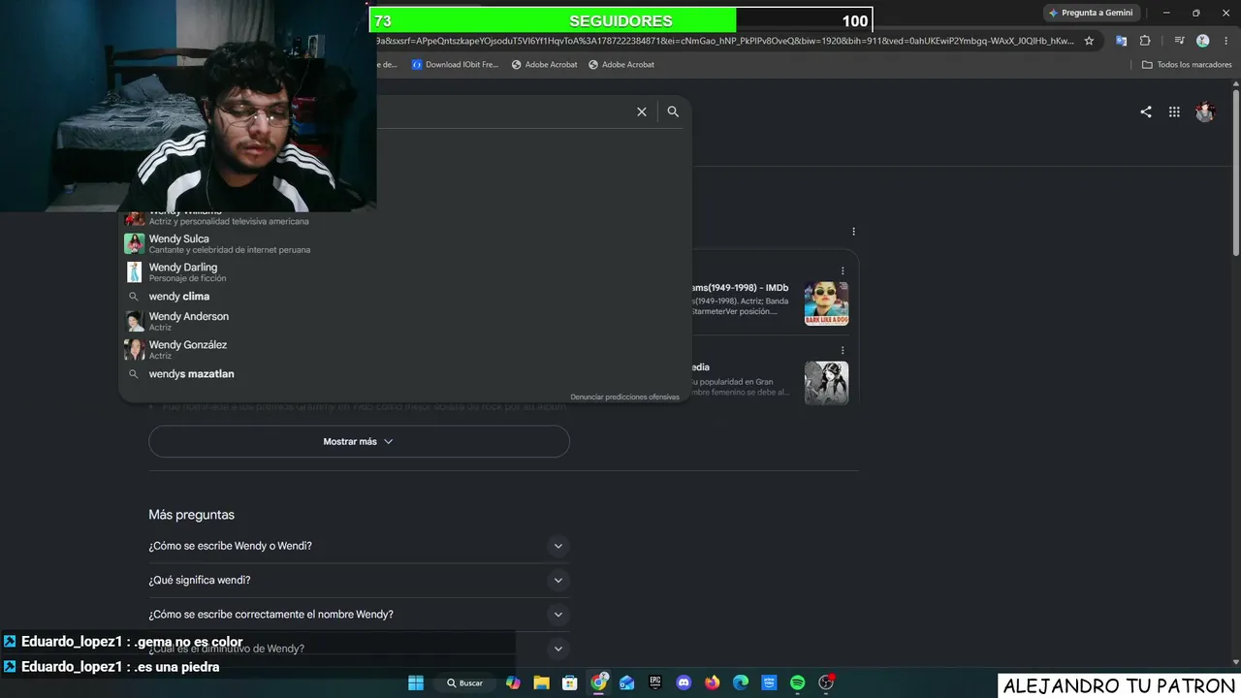Open OBS Studio from the taskbar
The height and width of the screenshot is (698, 1241).
[826, 682]
